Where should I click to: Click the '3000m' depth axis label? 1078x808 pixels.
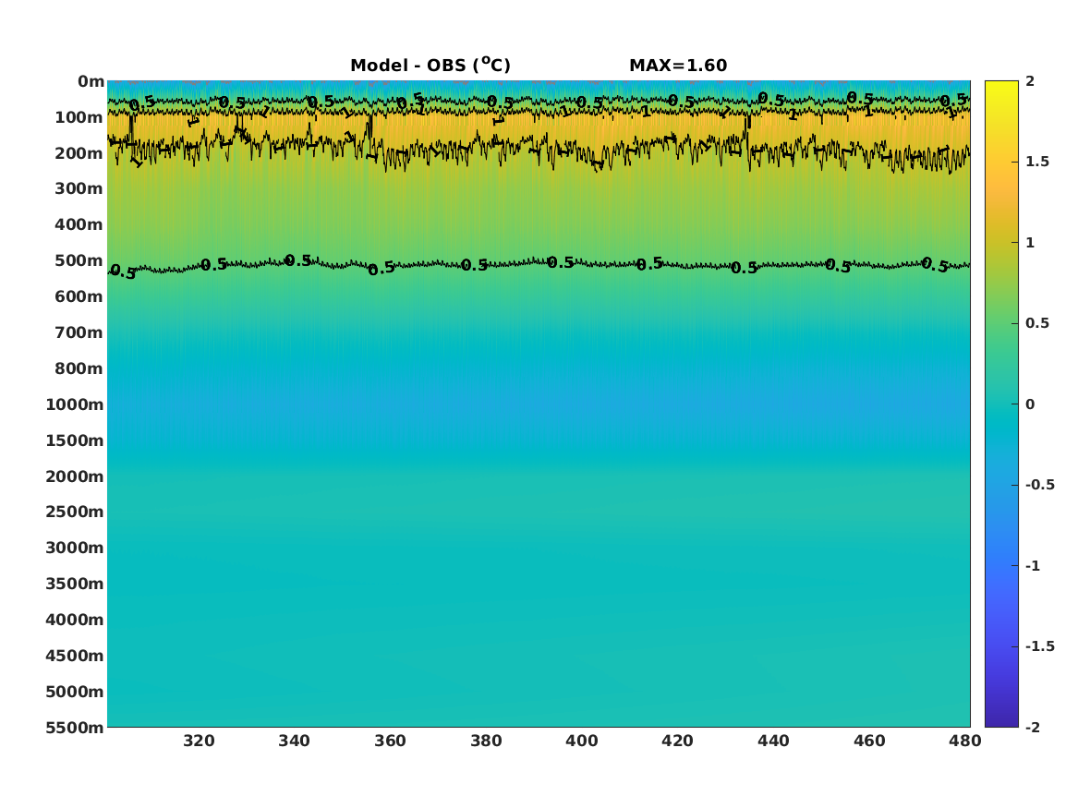[75, 548]
